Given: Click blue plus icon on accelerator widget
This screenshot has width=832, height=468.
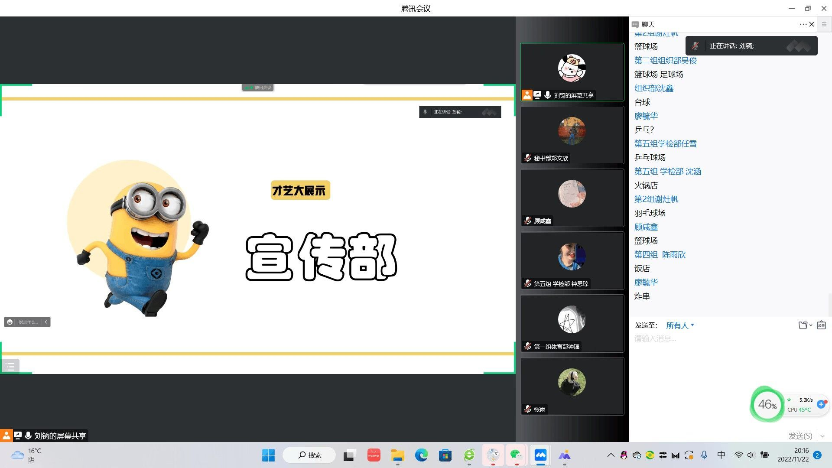Looking at the screenshot, I should click(x=821, y=404).
